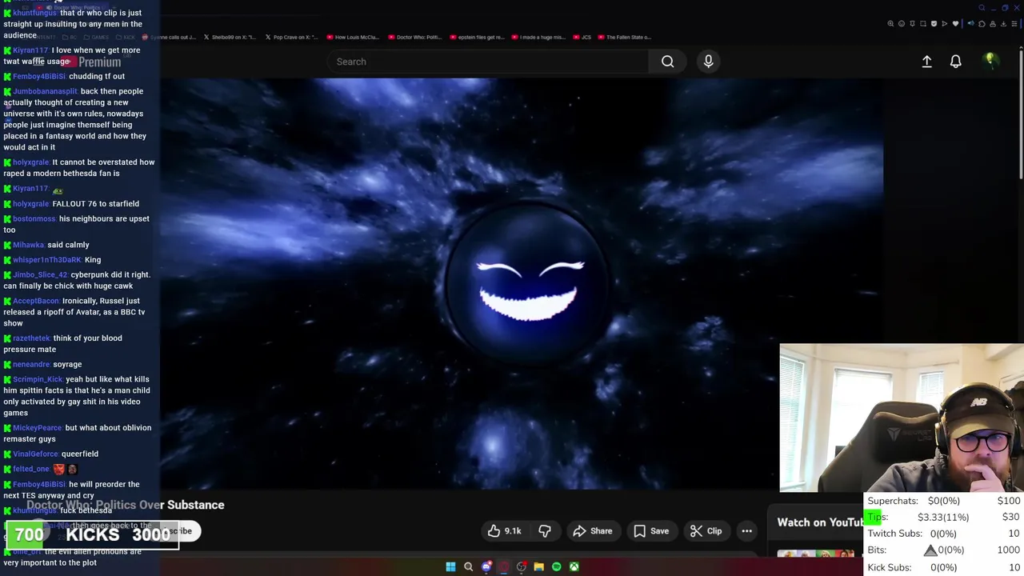The width and height of the screenshot is (1024, 576).
Task: Open the browser easy setup menu lines icon
Action: (x=1014, y=23)
